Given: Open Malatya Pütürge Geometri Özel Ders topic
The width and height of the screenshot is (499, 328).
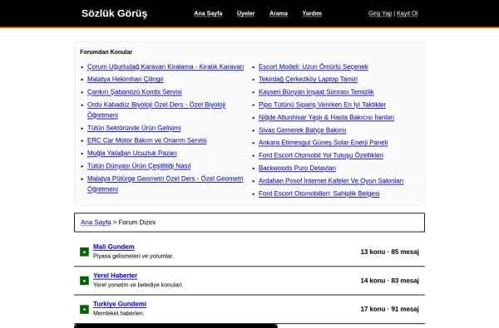Looking at the screenshot, I should click(x=166, y=184).
